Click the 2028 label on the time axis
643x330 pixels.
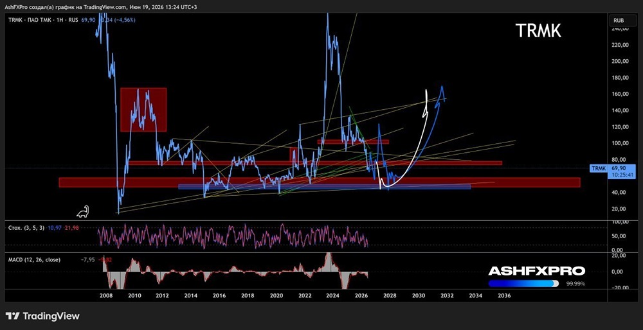click(390, 295)
